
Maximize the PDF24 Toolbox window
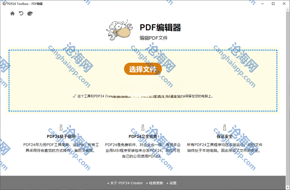click(x=273, y=3)
